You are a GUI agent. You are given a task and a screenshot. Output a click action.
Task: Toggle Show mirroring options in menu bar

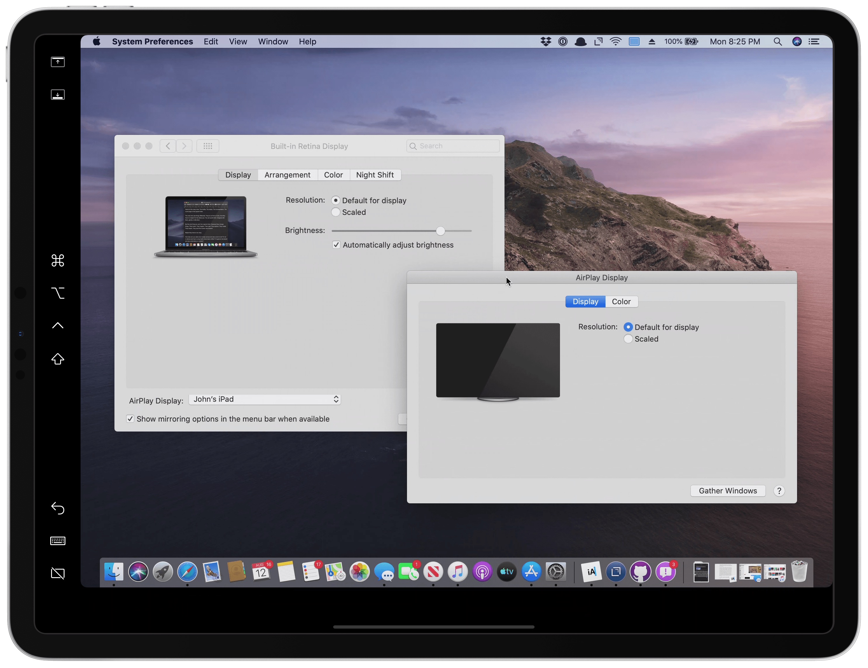point(128,419)
